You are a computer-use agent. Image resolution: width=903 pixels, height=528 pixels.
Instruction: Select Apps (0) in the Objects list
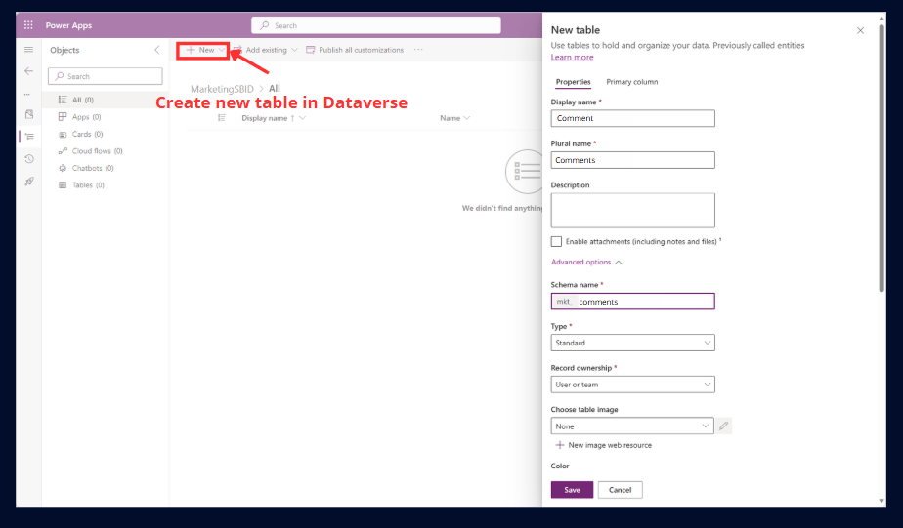106,117
